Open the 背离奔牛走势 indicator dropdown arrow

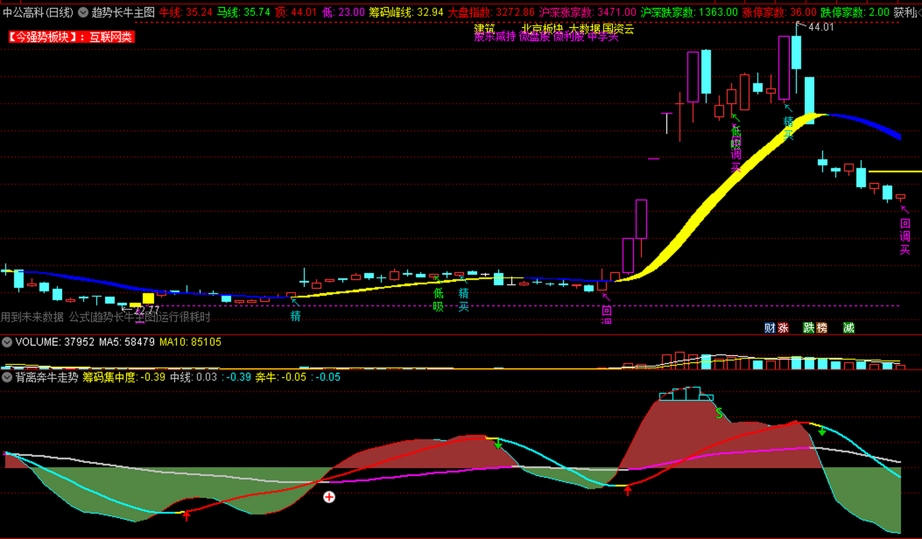(x=7, y=377)
